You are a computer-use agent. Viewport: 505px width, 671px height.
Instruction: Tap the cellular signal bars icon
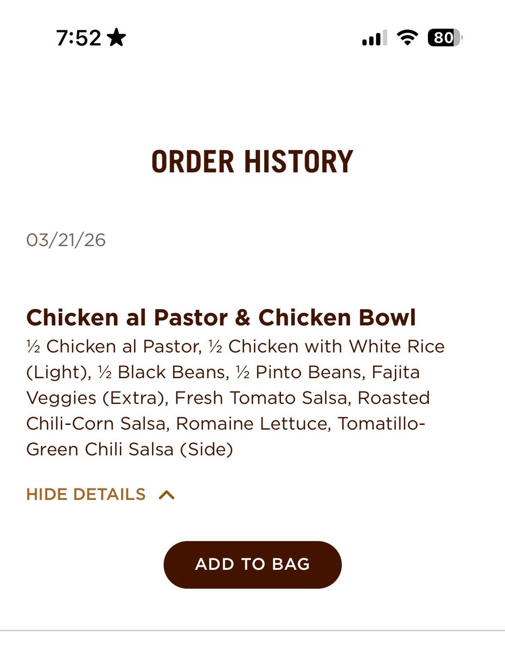[374, 38]
